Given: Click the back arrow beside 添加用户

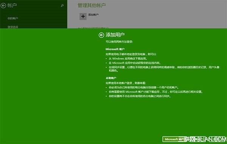Looking at the screenshot, I should coord(101,35).
